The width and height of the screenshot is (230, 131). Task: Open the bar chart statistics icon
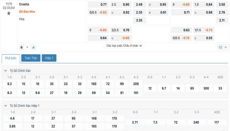[x=33, y=47]
